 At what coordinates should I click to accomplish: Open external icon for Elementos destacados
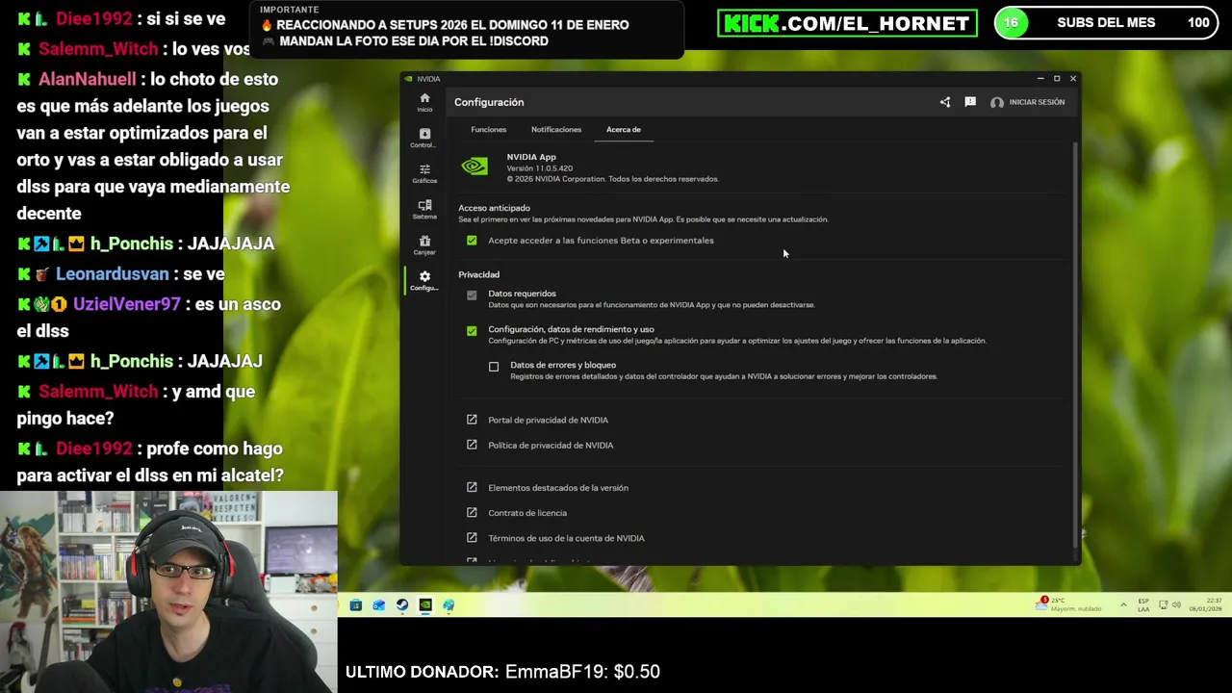472,487
